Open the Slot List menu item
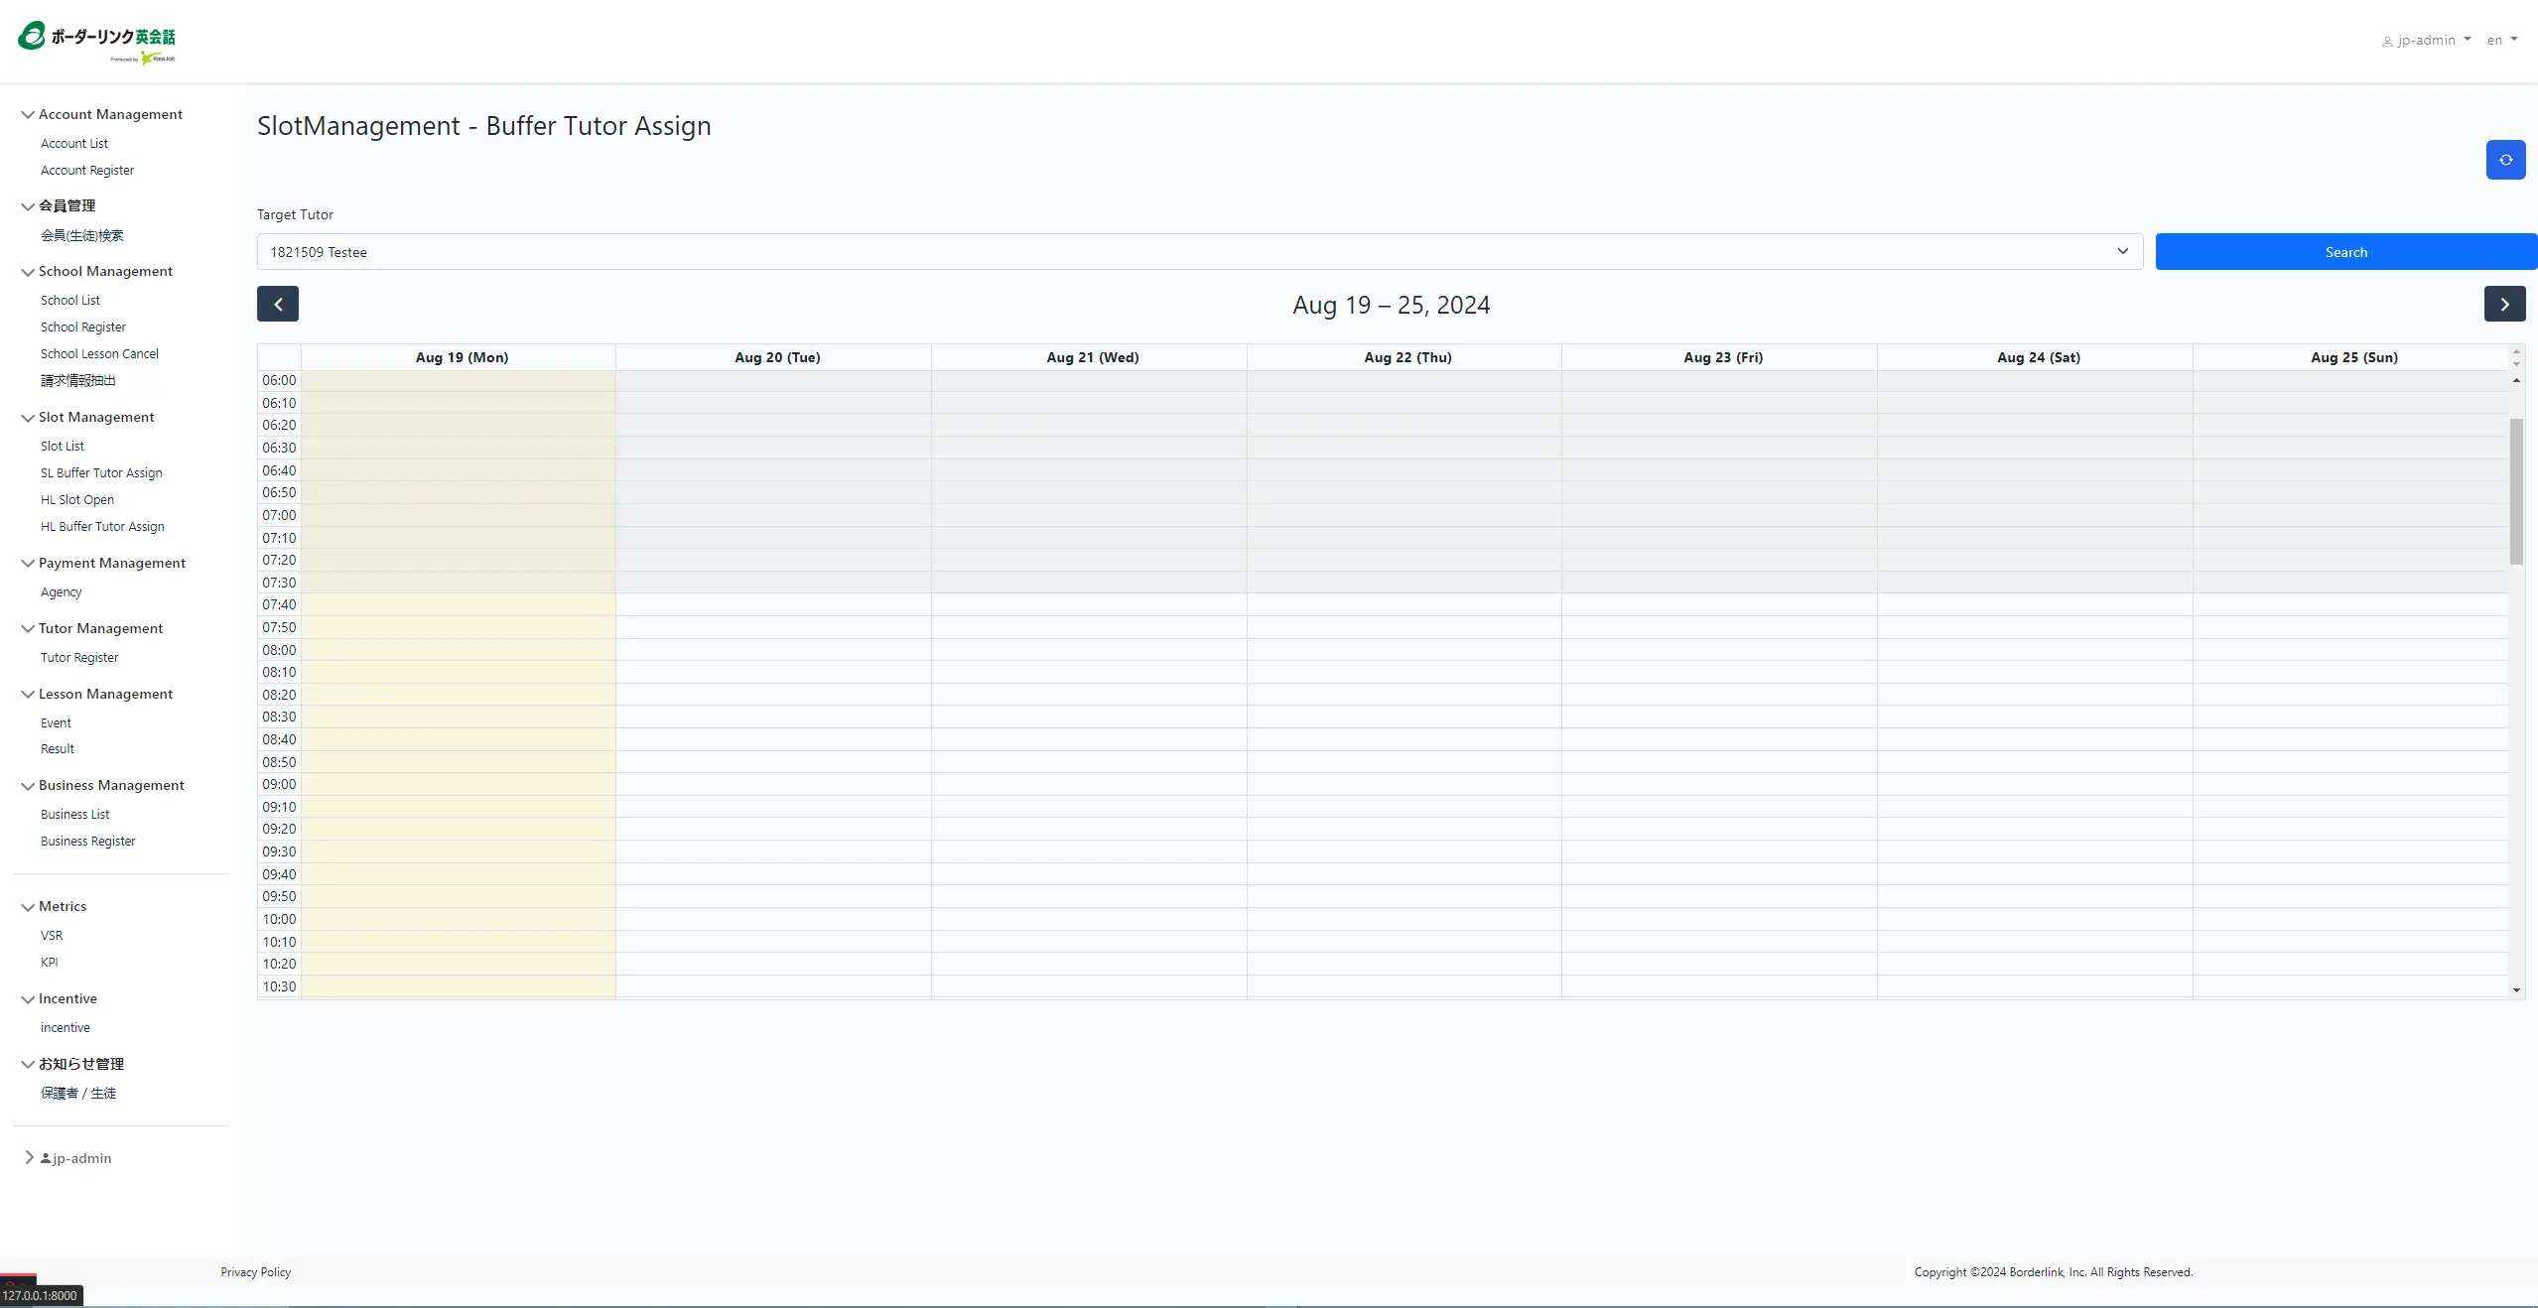The height and width of the screenshot is (1308, 2538). [x=63, y=447]
